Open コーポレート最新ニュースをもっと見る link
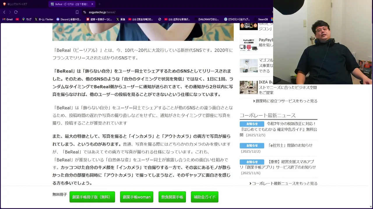This screenshot has width=373, height=209. click(x=284, y=183)
